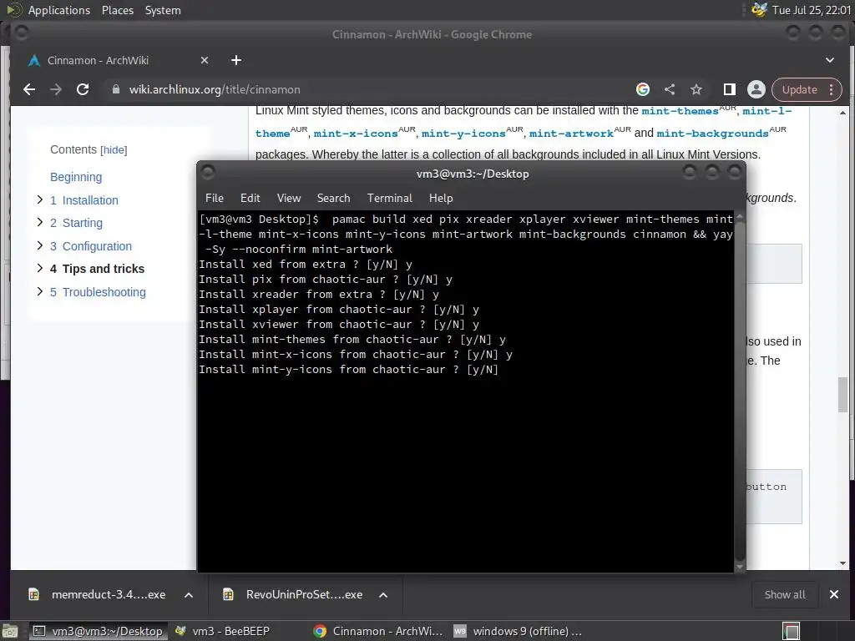Click the terminal window menu icon
The width and height of the screenshot is (855, 641).
click(208, 173)
